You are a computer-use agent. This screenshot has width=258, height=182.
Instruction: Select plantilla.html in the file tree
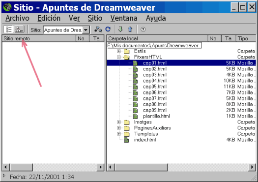click(156, 116)
